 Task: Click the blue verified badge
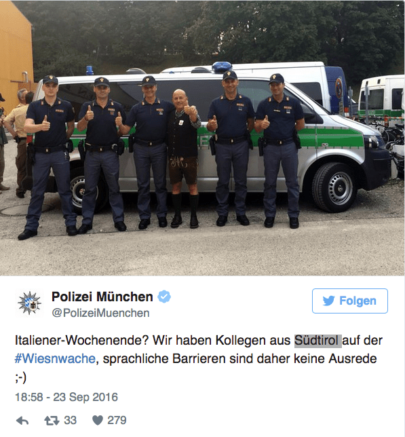[164, 297]
